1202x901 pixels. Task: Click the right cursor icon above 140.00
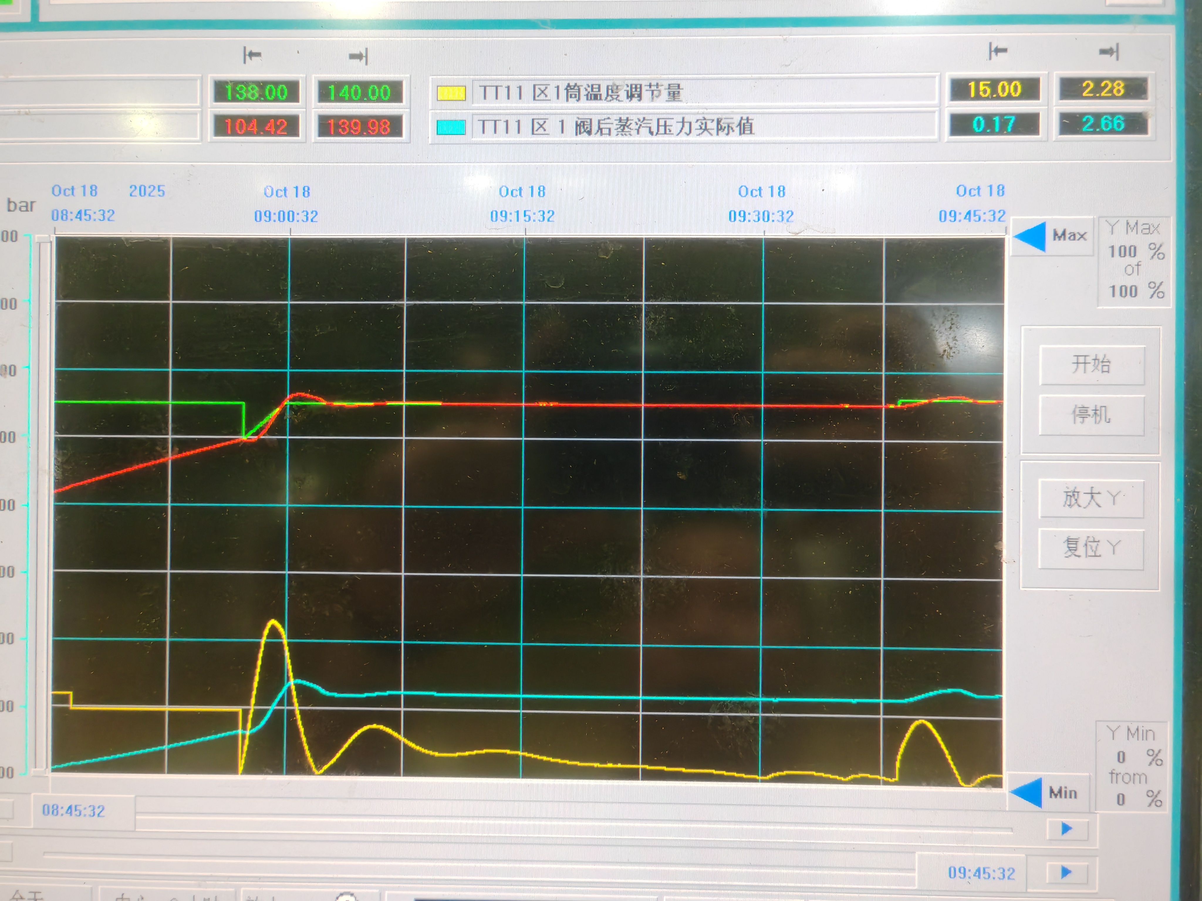point(359,56)
